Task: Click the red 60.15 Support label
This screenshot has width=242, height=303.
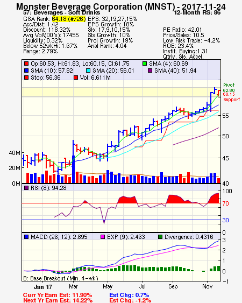Action: coord(232,97)
